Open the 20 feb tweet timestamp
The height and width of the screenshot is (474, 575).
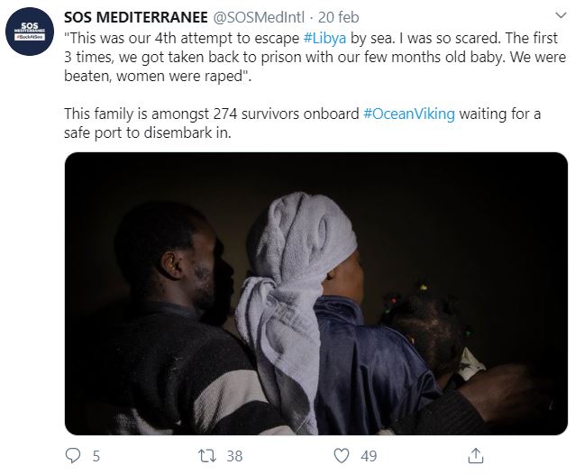[338, 17]
